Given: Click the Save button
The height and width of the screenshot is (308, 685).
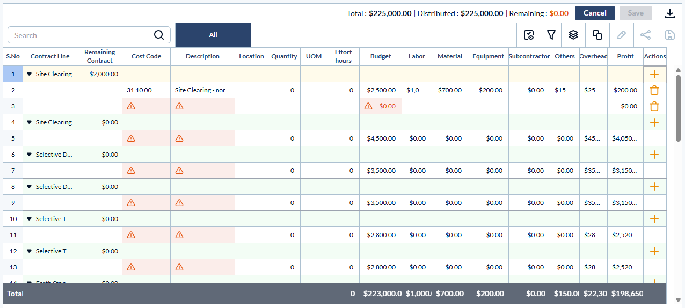Looking at the screenshot, I should pyautogui.click(x=636, y=13).
